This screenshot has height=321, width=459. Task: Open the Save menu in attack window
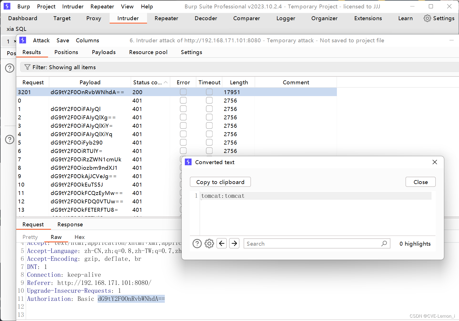click(63, 40)
